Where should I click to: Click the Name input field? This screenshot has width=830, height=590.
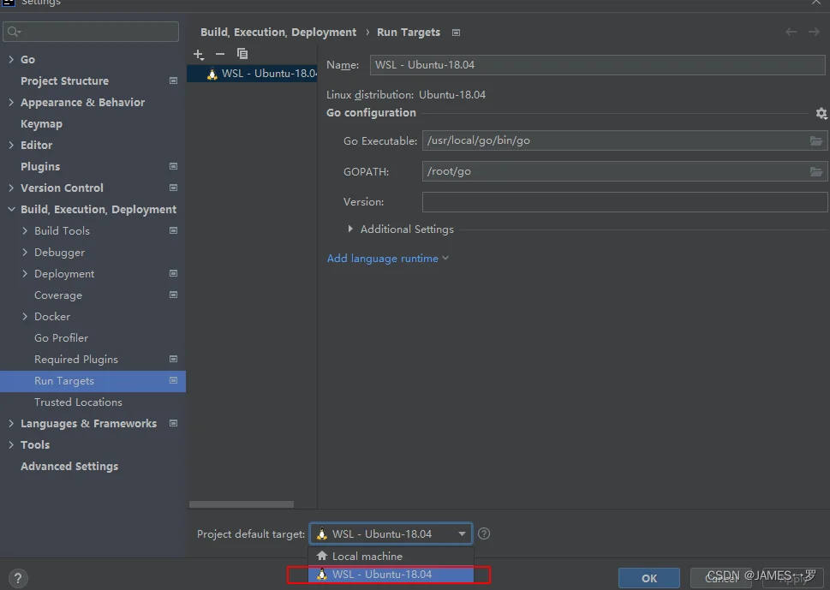coord(597,65)
